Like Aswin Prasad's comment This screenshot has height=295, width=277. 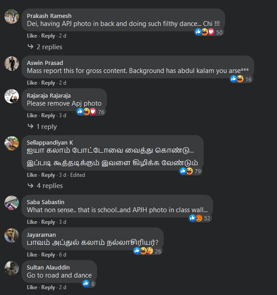tap(32, 83)
